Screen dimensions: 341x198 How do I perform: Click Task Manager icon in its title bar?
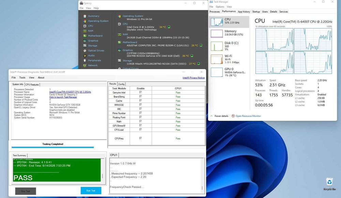pos(211,2)
